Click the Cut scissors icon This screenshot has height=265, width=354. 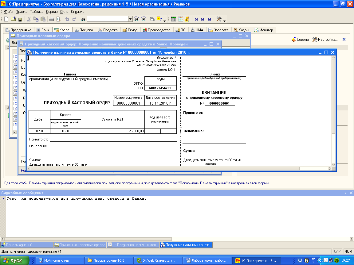(x=29, y=19)
